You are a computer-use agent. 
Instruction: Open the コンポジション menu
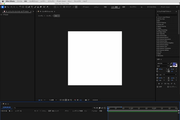tap(34, 1)
